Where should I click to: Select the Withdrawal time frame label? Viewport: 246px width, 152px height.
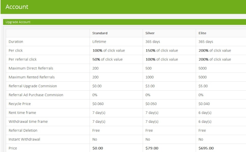28,122
